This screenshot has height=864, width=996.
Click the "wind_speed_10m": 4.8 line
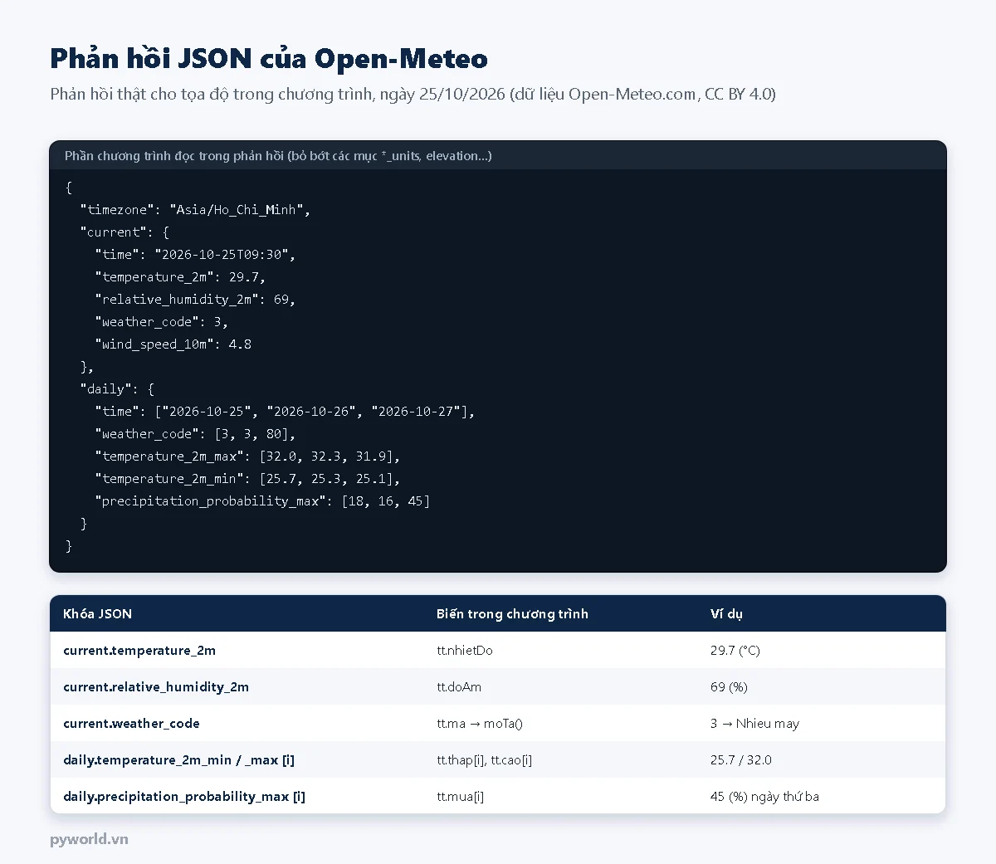pyautogui.click(x=173, y=344)
